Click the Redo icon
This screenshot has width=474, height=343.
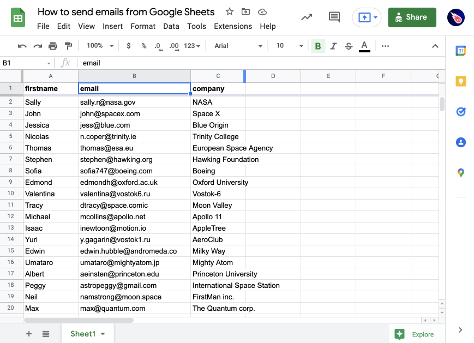tap(38, 46)
